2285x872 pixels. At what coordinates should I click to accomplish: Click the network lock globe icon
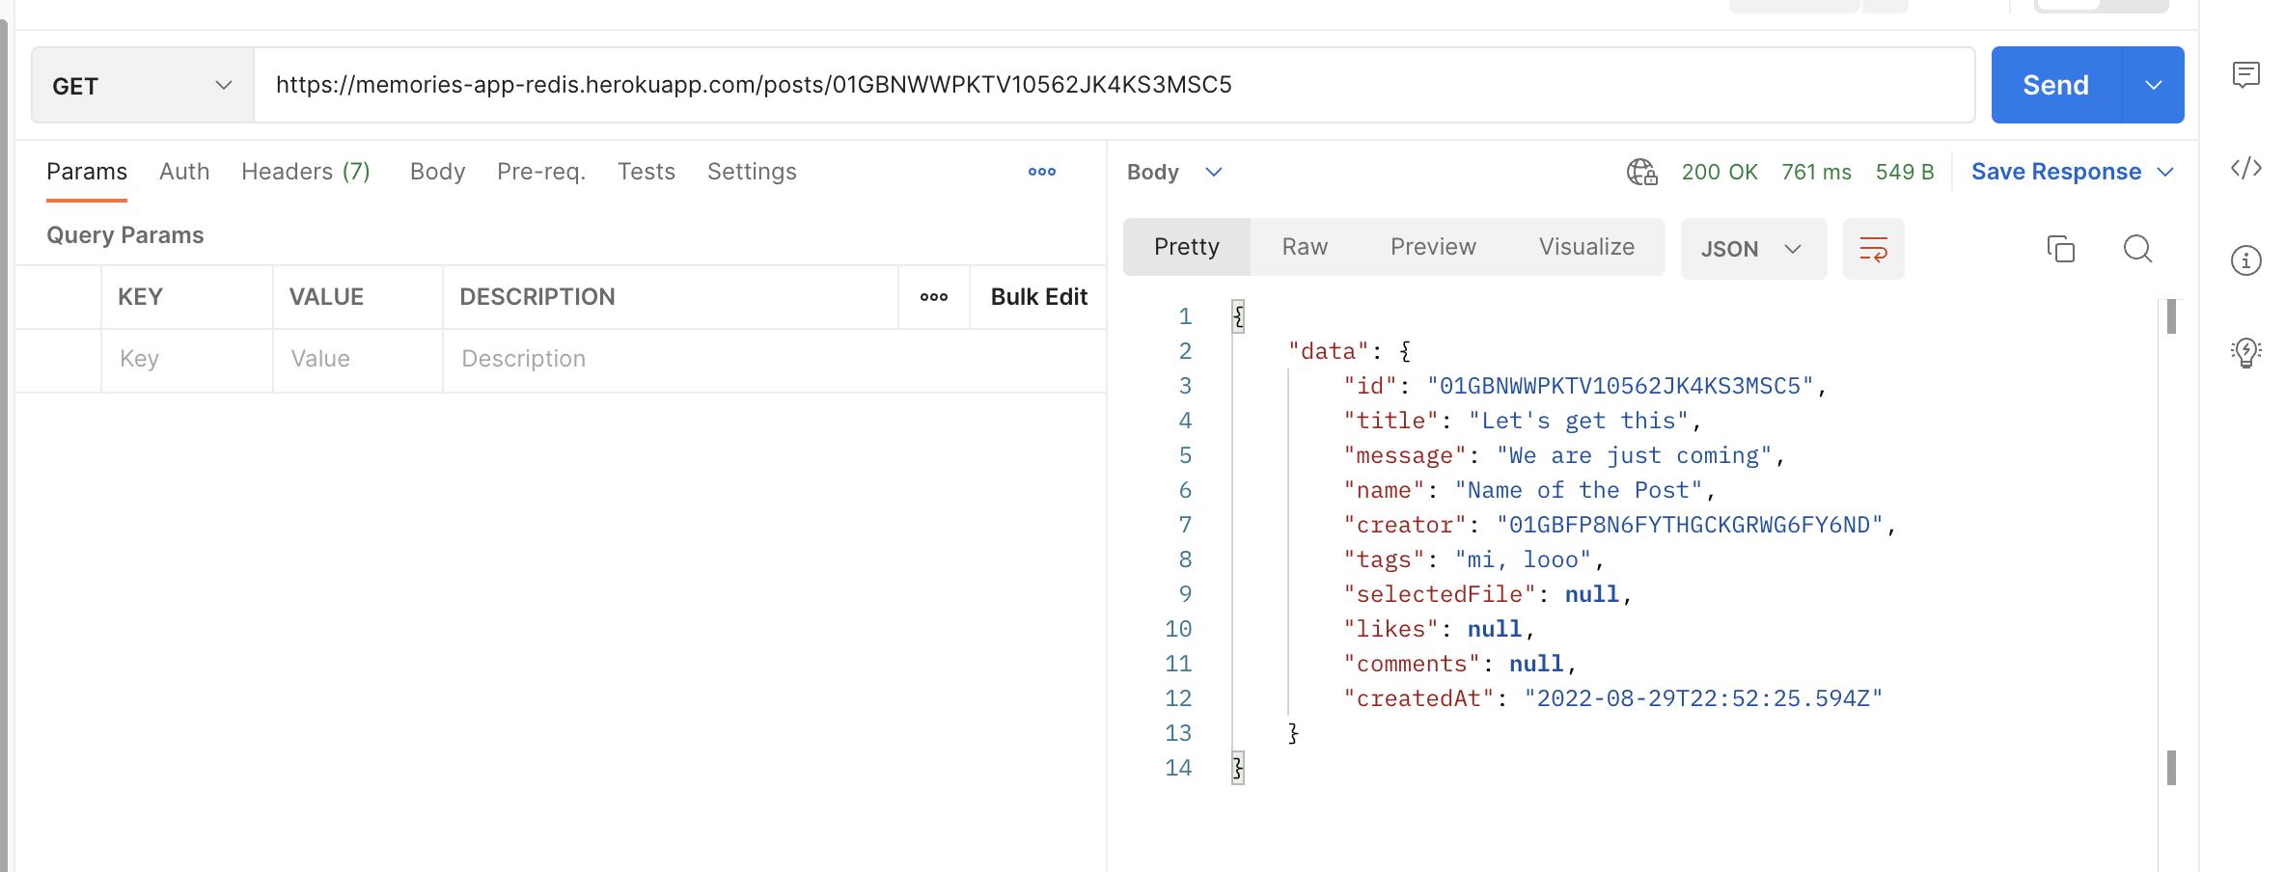pyautogui.click(x=1641, y=172)
